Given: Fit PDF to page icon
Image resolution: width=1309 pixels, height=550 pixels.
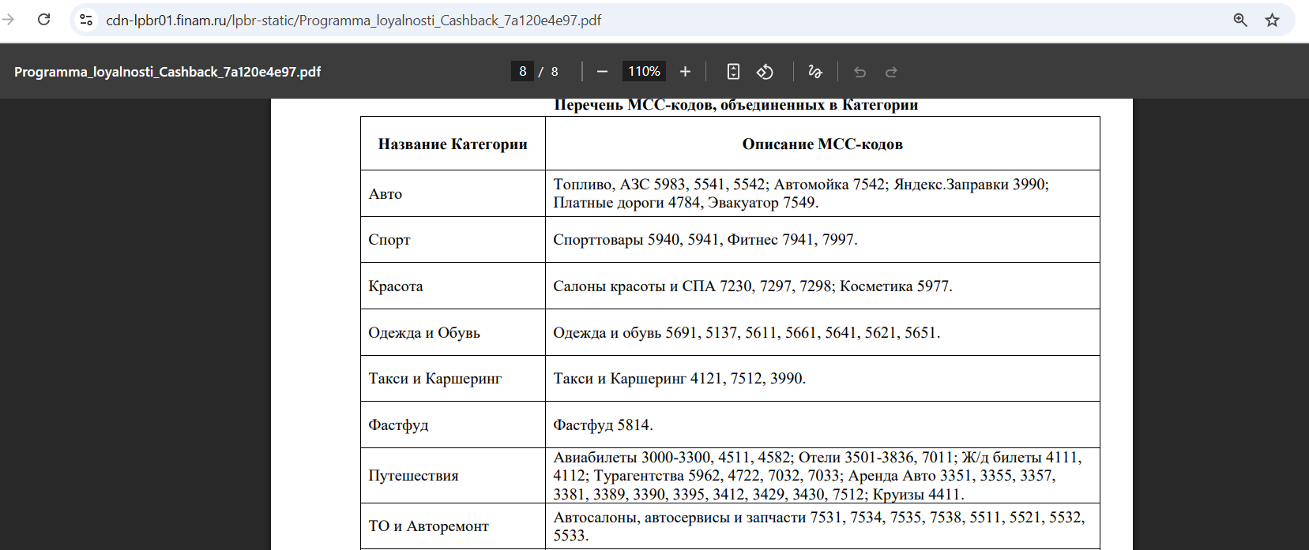Looking at the screenshot, I should [x=733, y=72].
